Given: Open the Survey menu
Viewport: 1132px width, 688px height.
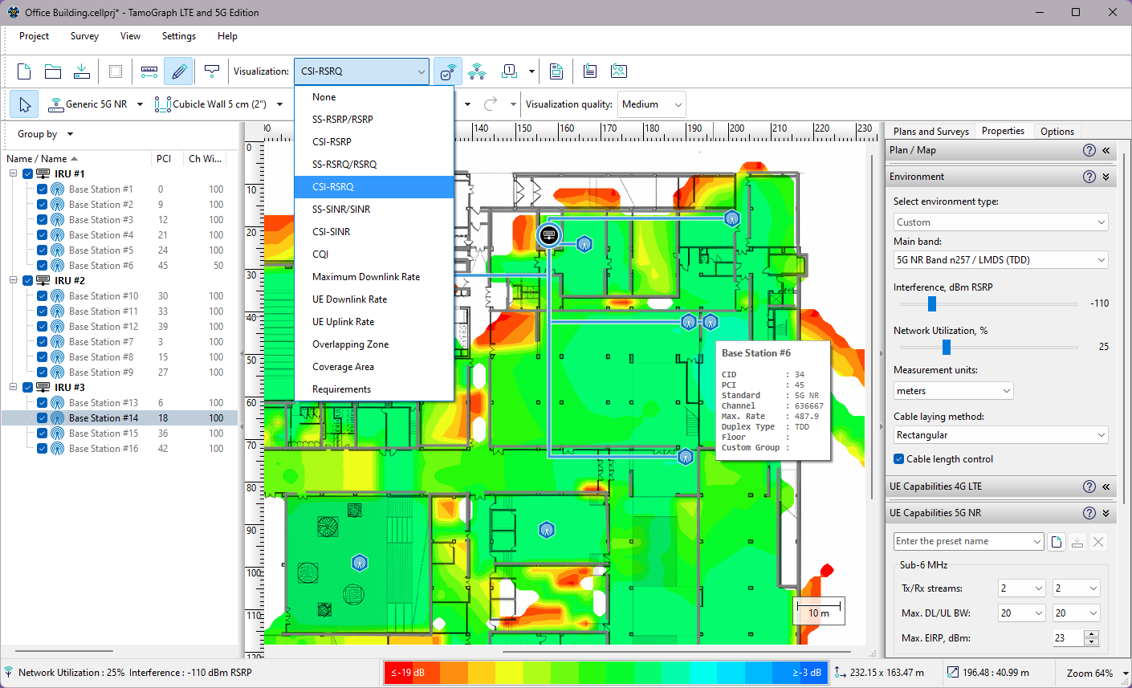Looking at the screenshot, I should tap(84, 36).
